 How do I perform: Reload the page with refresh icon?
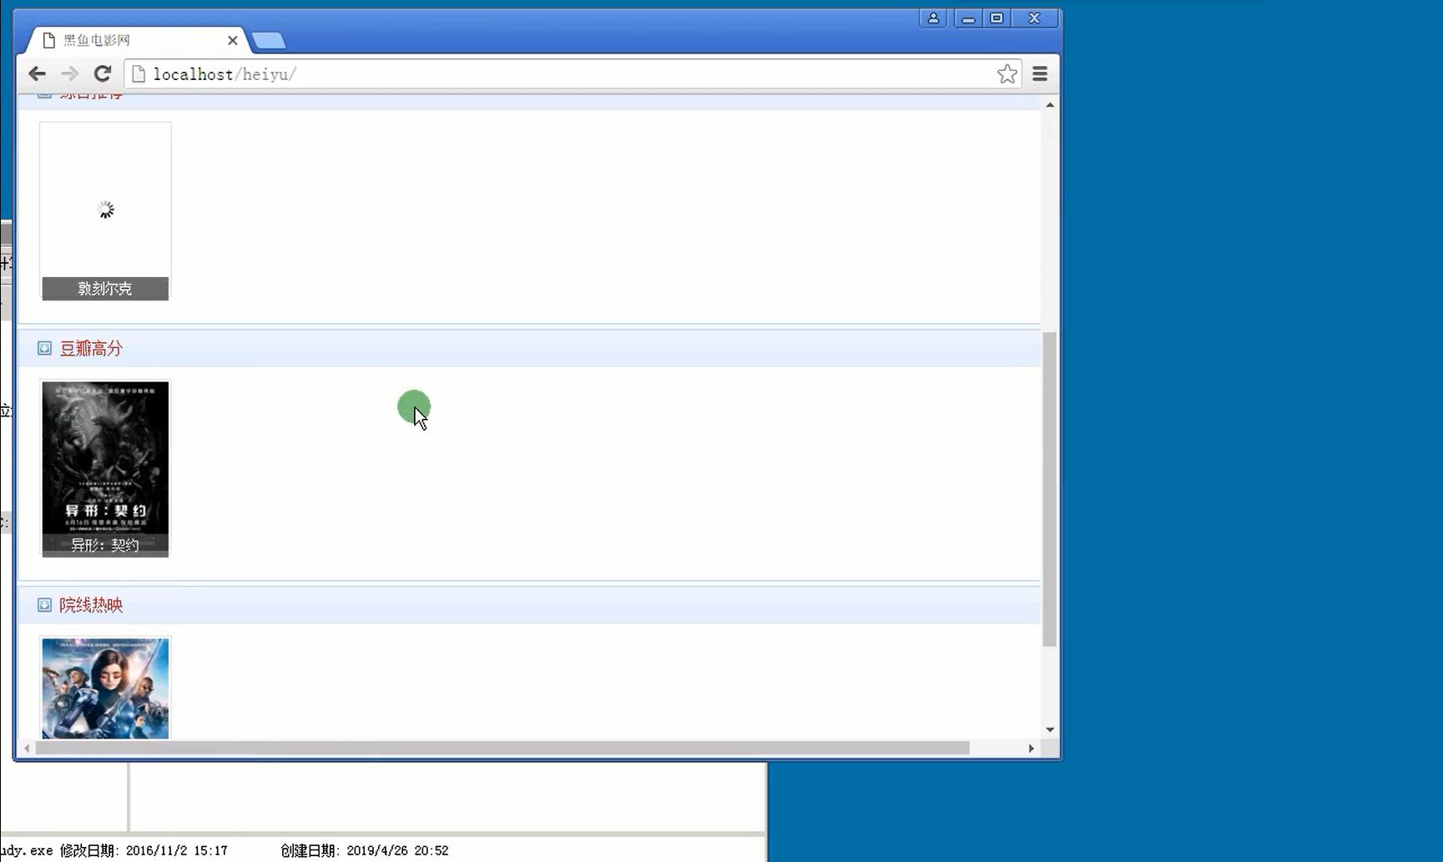tap(103, 73)
